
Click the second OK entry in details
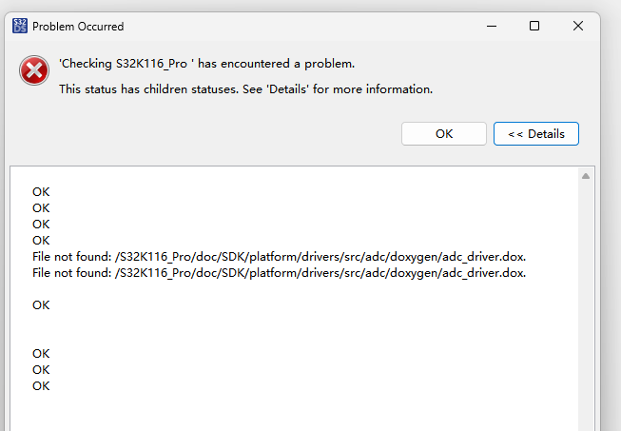(x=41, y=208)
